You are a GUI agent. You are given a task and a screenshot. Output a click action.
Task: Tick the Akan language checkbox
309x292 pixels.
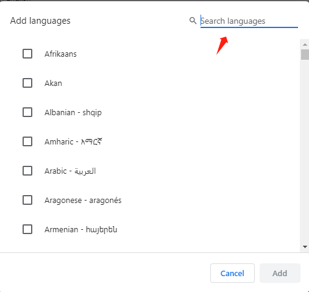click(27, 83)
